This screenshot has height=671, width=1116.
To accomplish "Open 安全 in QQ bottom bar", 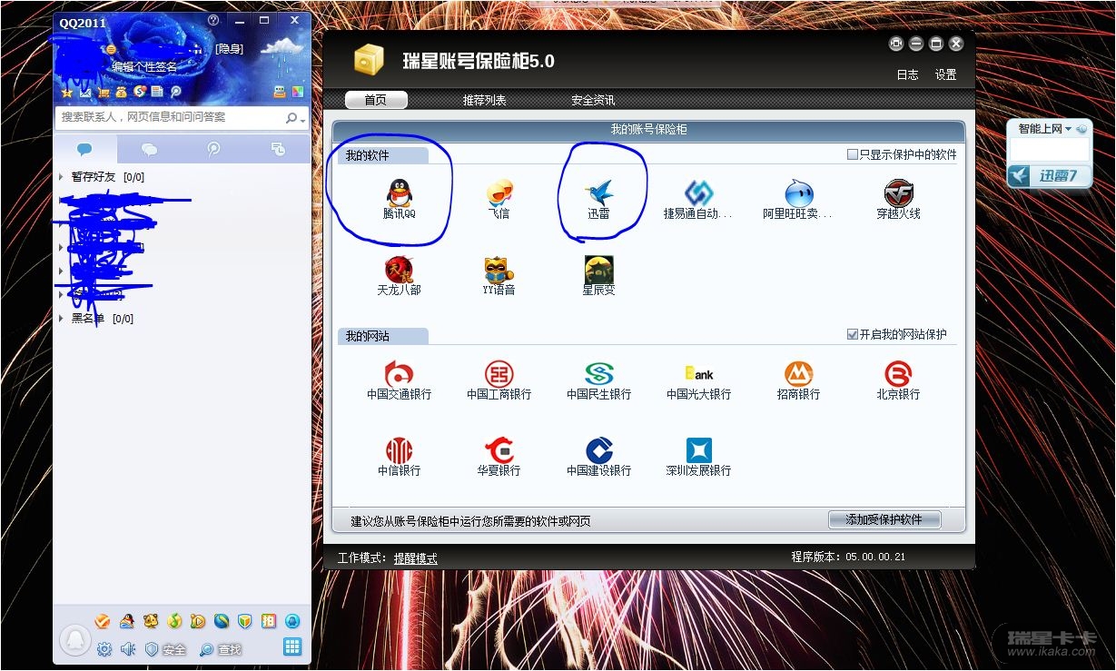I will 166,649.
